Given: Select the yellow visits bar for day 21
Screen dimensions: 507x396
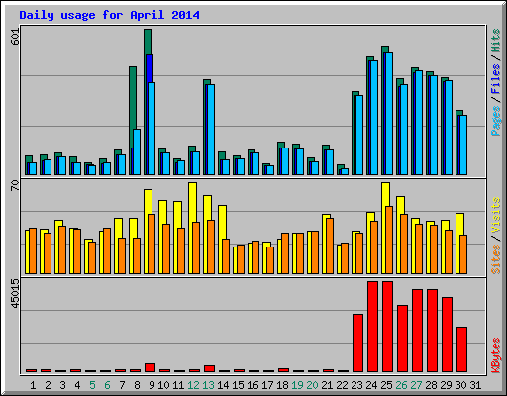Looking at the screenshot, I should (x=325, y=245).
